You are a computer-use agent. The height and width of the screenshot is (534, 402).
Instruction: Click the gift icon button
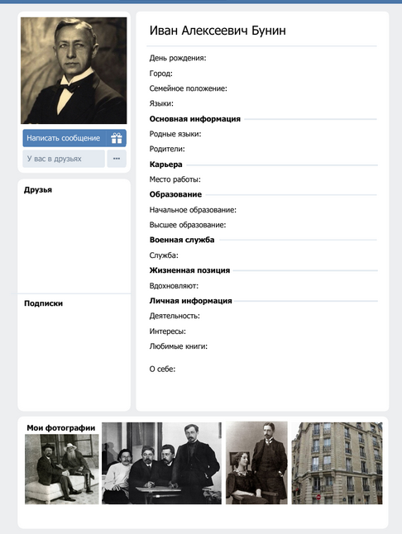coord(116,138)
